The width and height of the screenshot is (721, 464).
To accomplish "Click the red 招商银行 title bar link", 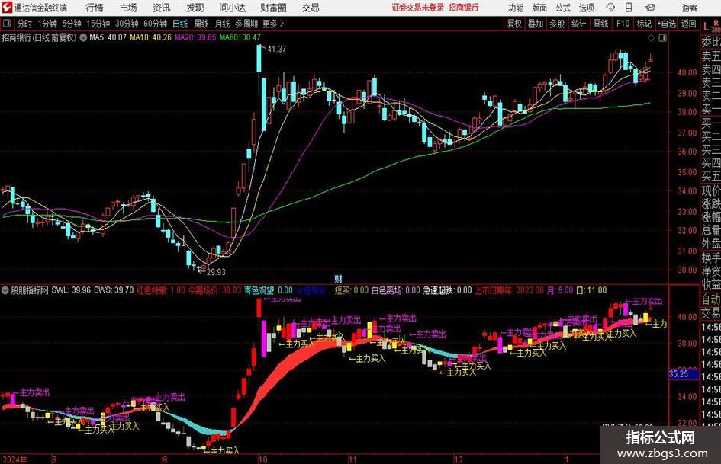I will coord(464,8).
